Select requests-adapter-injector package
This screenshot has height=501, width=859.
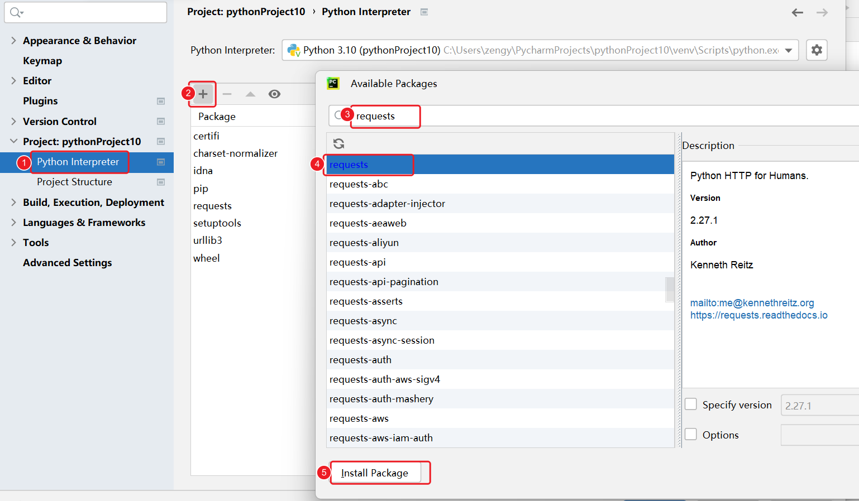click(x=500, y=204)
